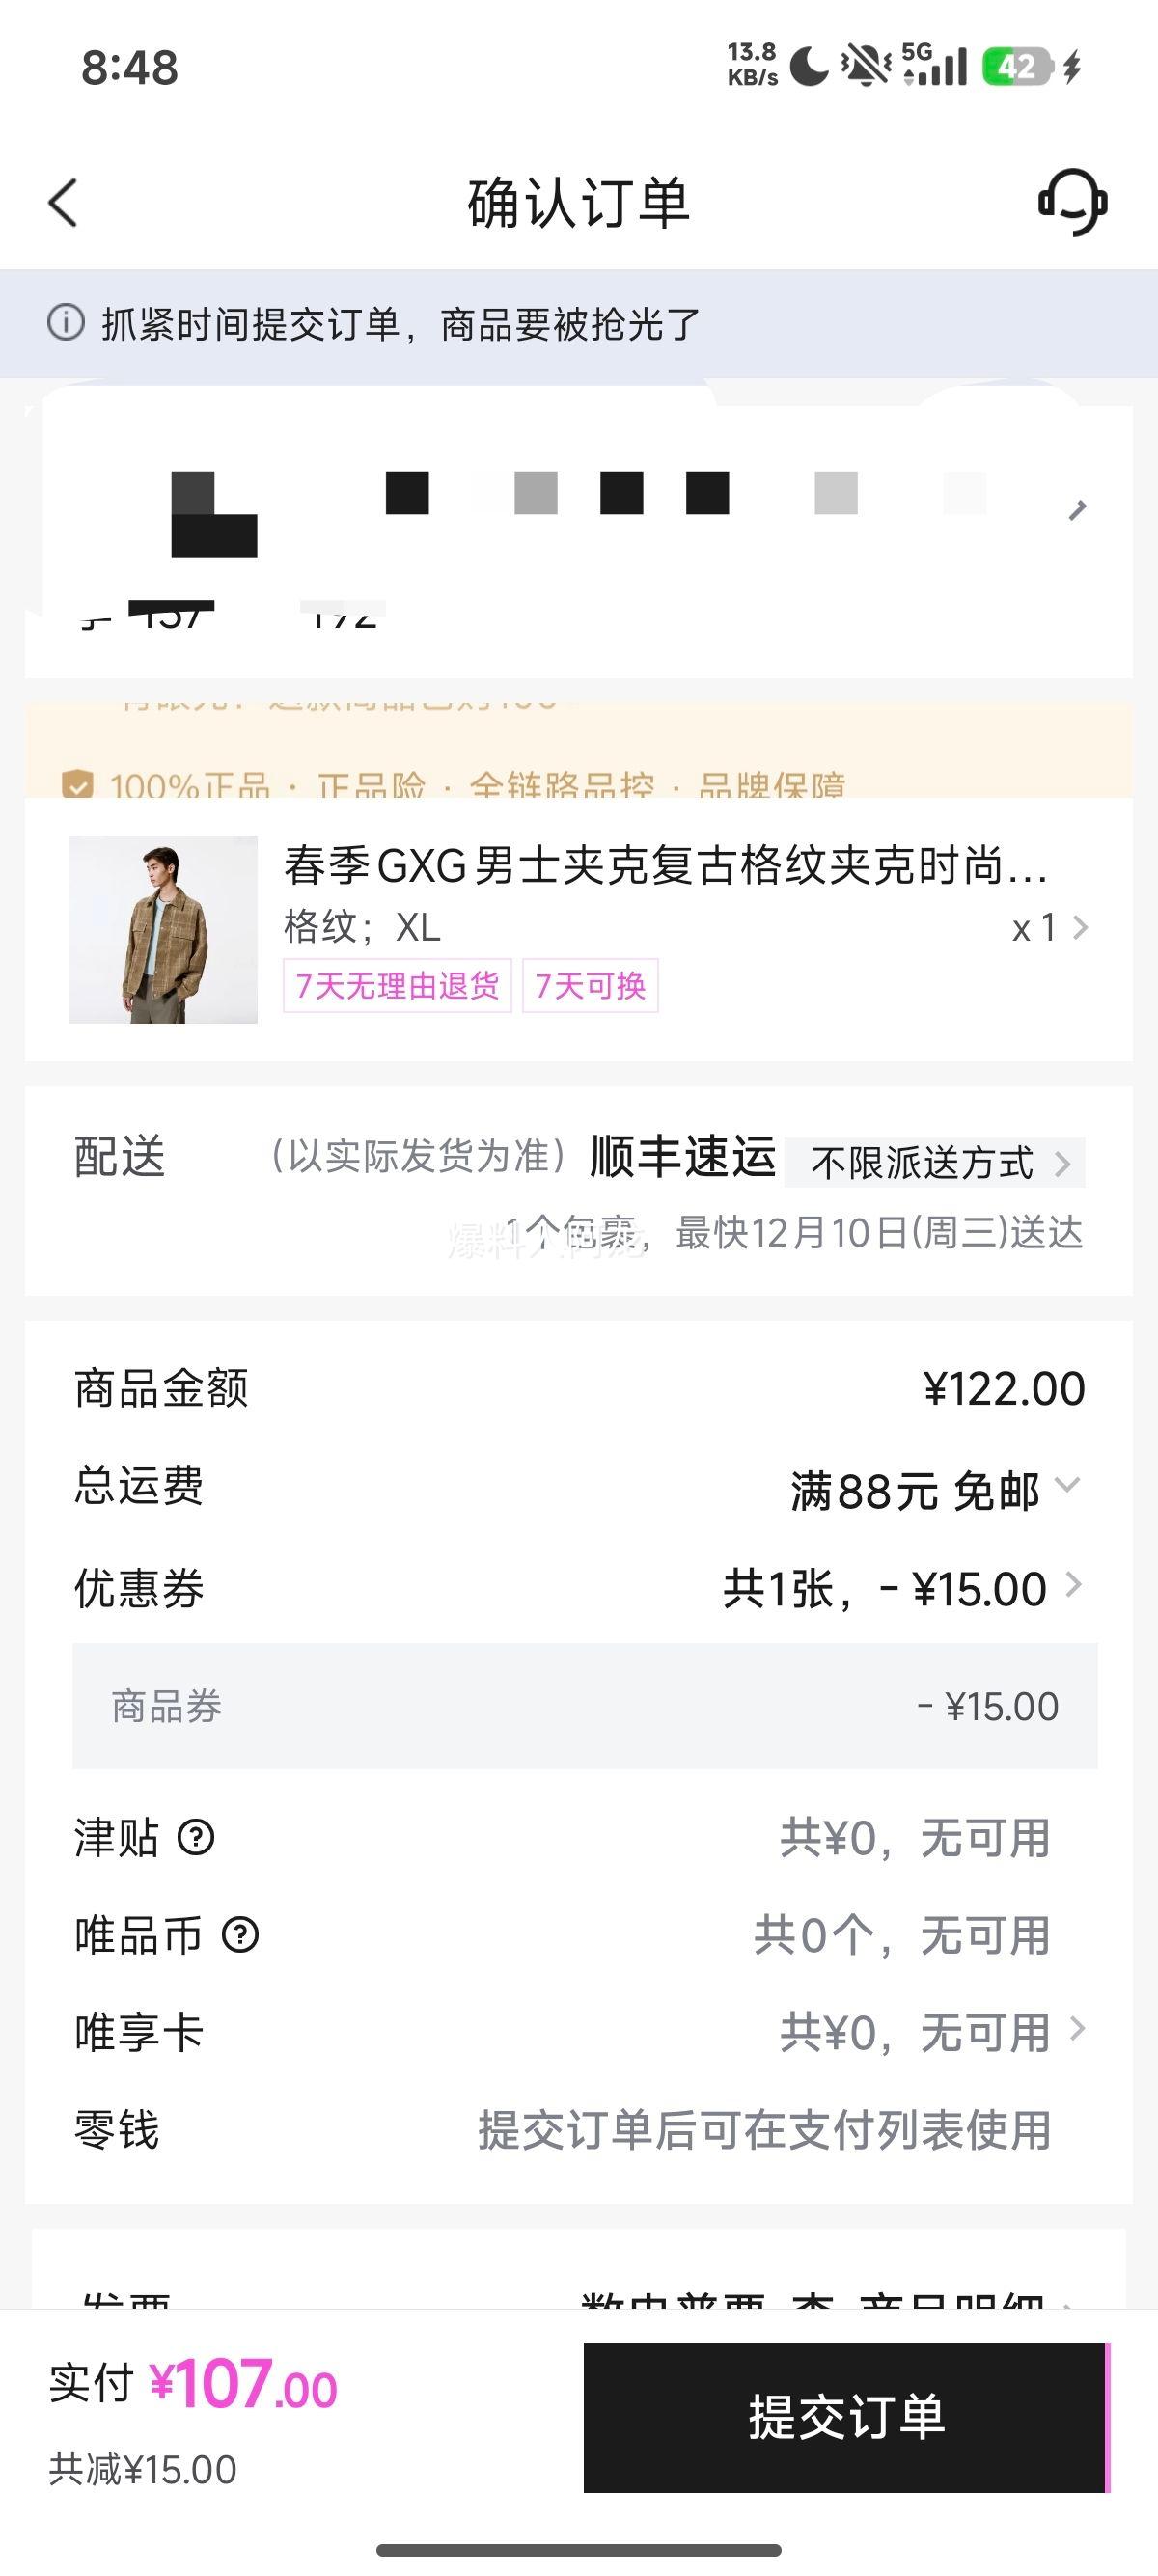Screen dimensions: 1158x2576
Task: Tap the battery status icon
Action: click(x=1018, y=68)
